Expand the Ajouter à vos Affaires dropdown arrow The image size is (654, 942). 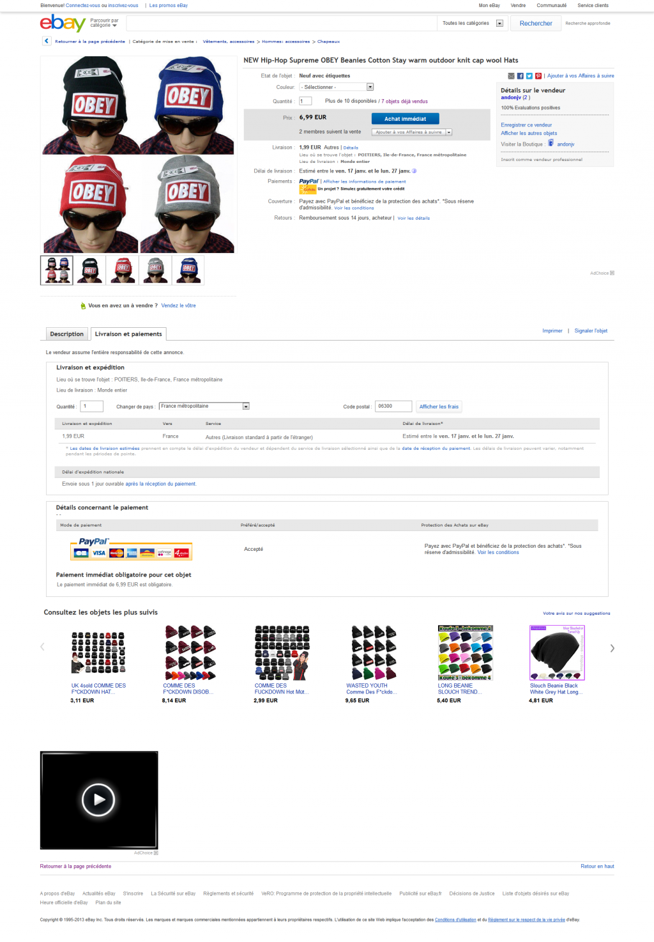pyautogui.click(x=449, y=132)
